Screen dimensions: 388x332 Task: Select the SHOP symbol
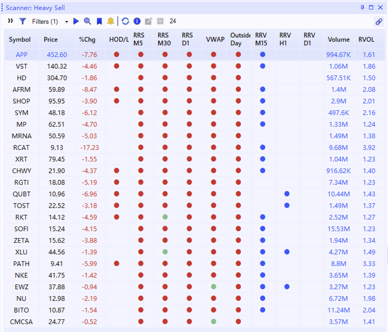pos(21,101)
